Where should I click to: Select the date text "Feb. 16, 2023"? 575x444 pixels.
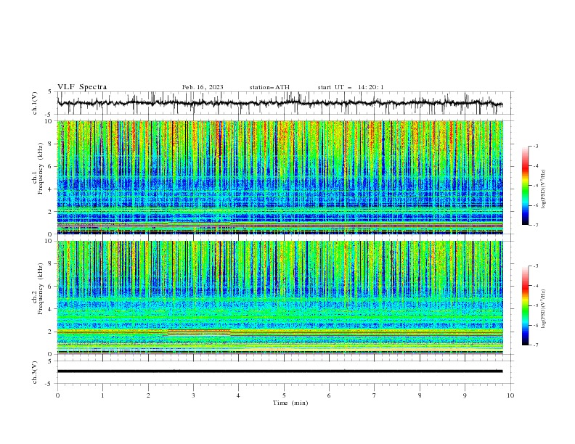tap(203, 87)
